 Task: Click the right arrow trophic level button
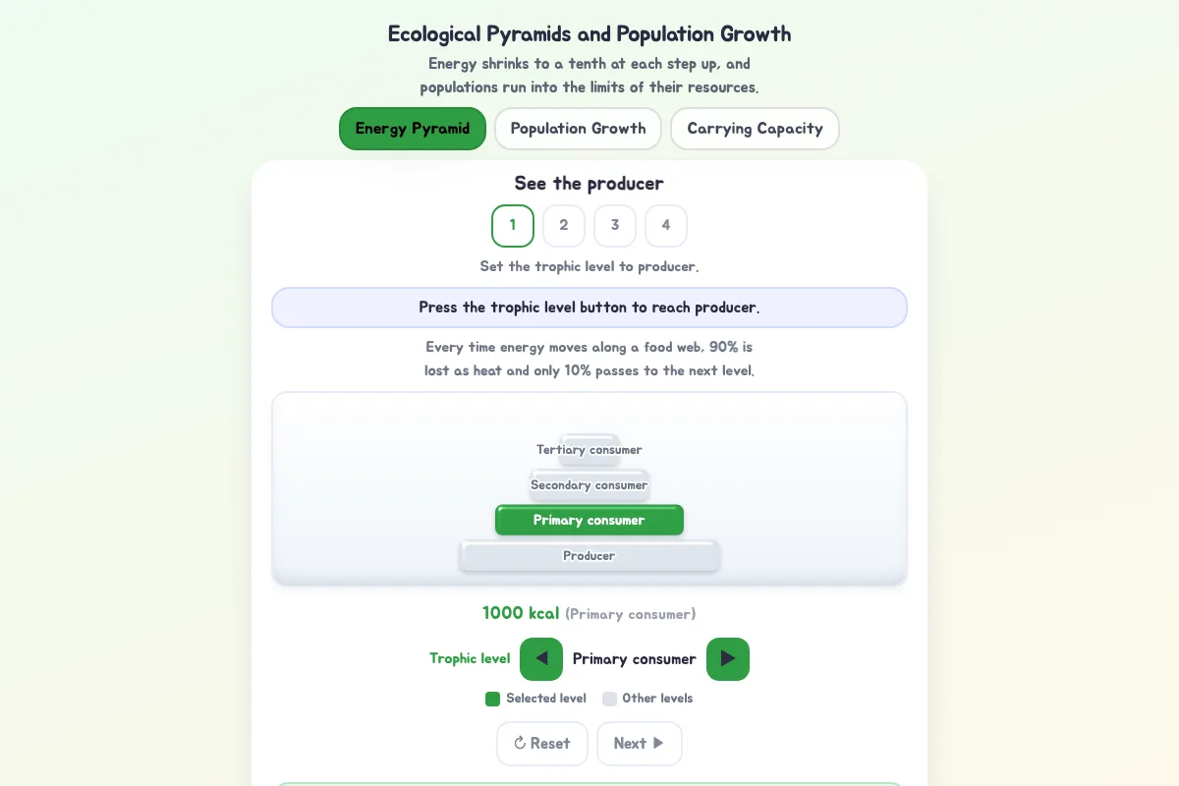728,659
